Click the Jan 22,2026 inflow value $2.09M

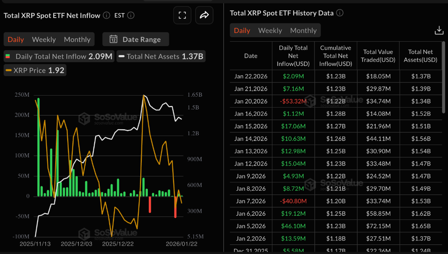tap(293, 76)
